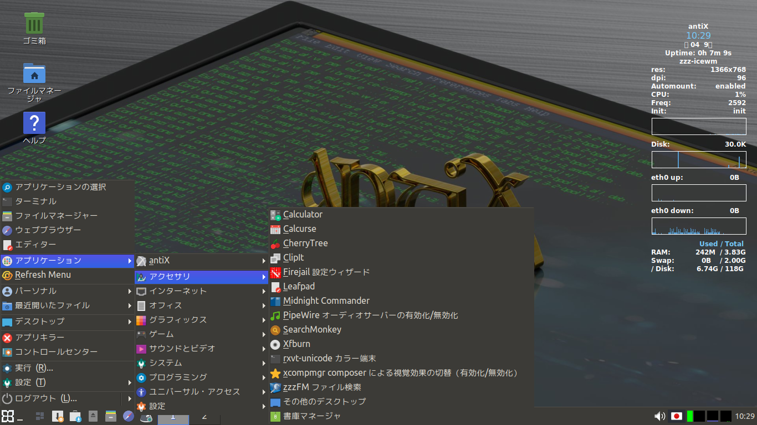Image resolution: width=757 pixels, height=425 pixels.
Task: Click the eject media taskbar icon
Action: [x=93, y=416]
